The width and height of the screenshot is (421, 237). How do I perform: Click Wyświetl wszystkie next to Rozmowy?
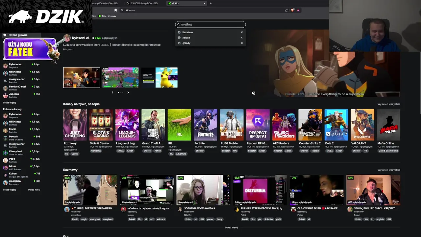point(389,170)
